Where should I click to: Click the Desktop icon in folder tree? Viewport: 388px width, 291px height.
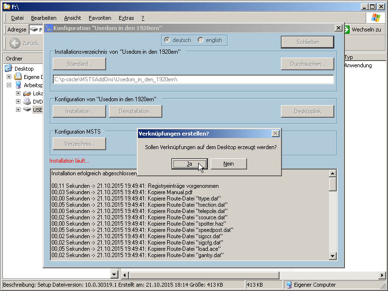coord(8,69)
